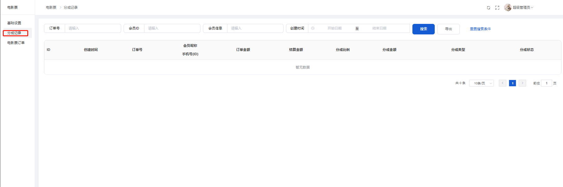Click the 电影票 breadcrumb link

(51, 7)
